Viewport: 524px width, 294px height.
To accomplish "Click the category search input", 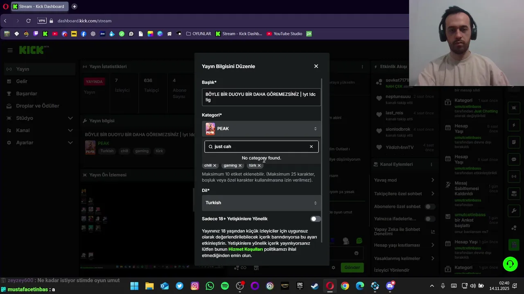I will 260,147.
